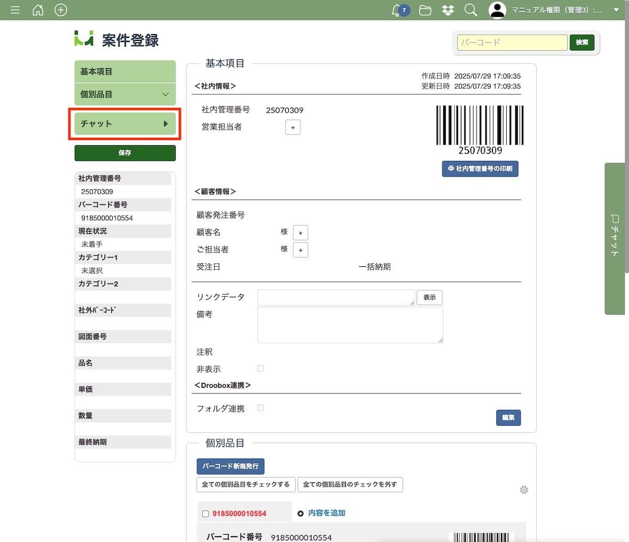The height and width of the screenshot is (542, 629).
Task: Open the user account dropdown arrow
Action: (616, 10)
